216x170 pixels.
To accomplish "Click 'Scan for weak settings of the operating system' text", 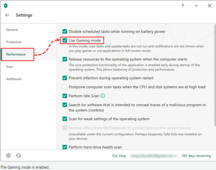I will tap(109, 119).
